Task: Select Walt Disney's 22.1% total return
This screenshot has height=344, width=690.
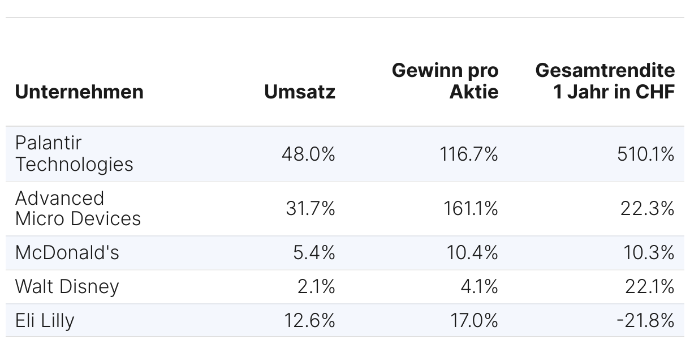Action: (x=650, y=287)
